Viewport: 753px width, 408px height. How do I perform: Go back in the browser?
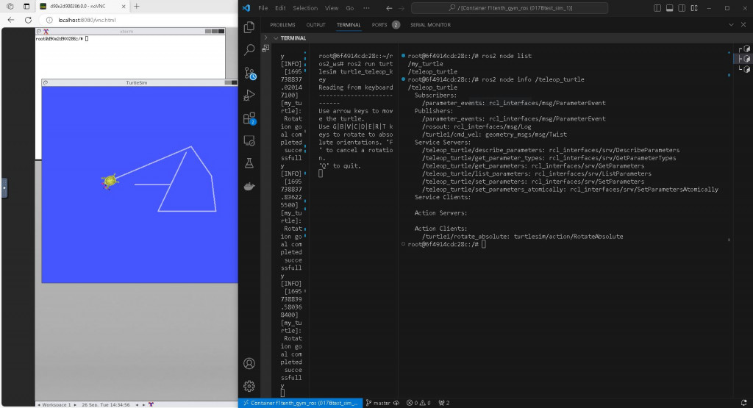click(x=11, y=20)
